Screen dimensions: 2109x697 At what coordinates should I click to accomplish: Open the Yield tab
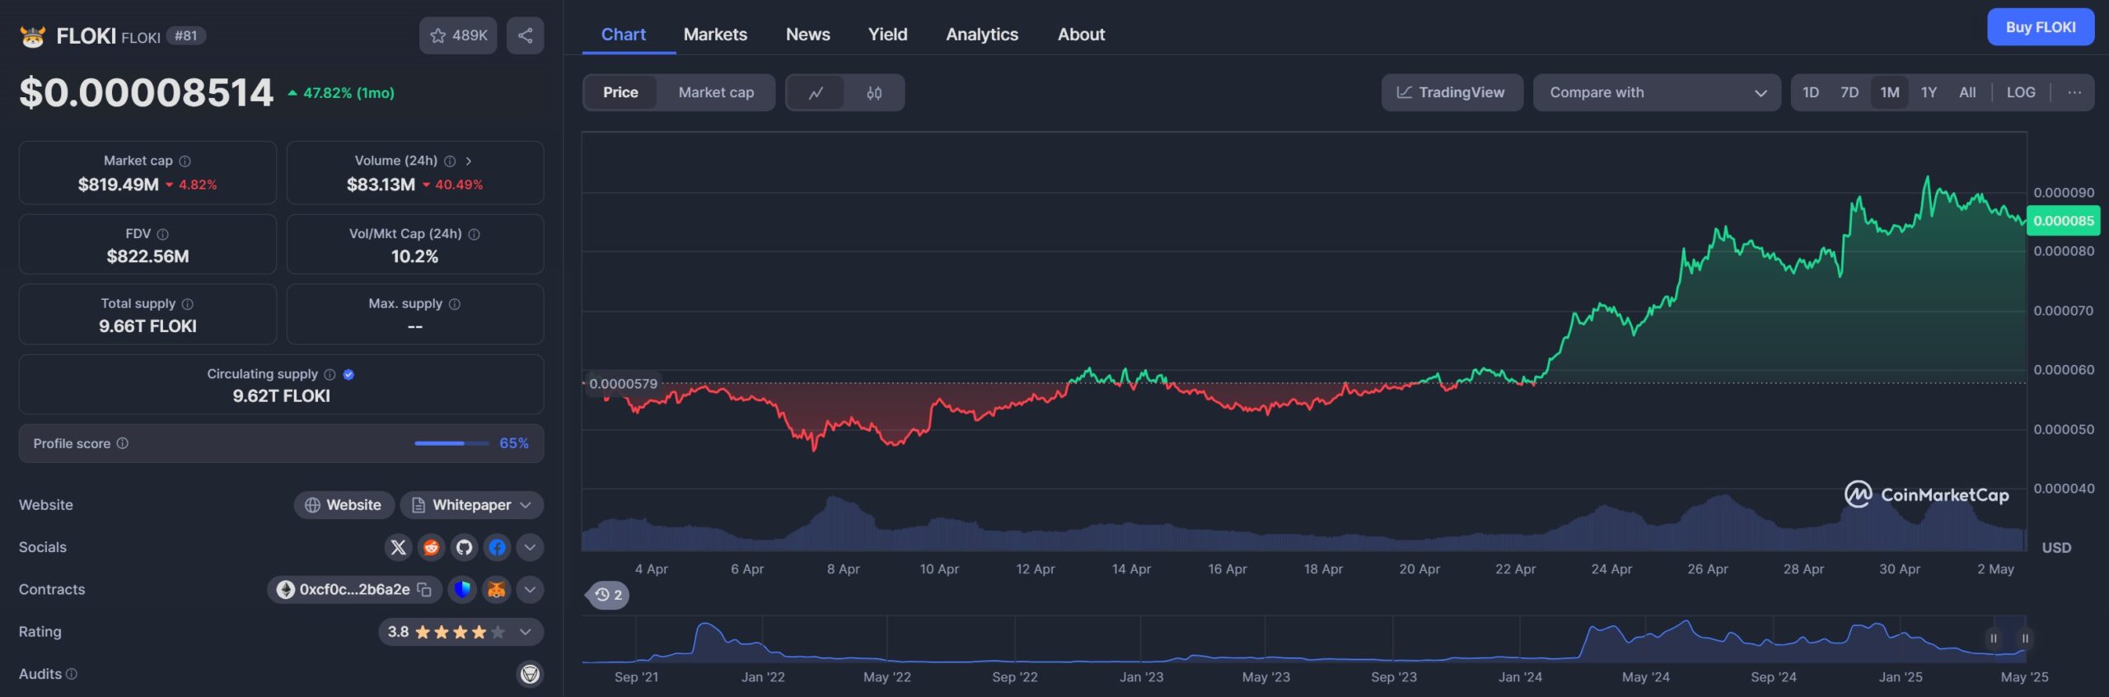coord(887,35)
